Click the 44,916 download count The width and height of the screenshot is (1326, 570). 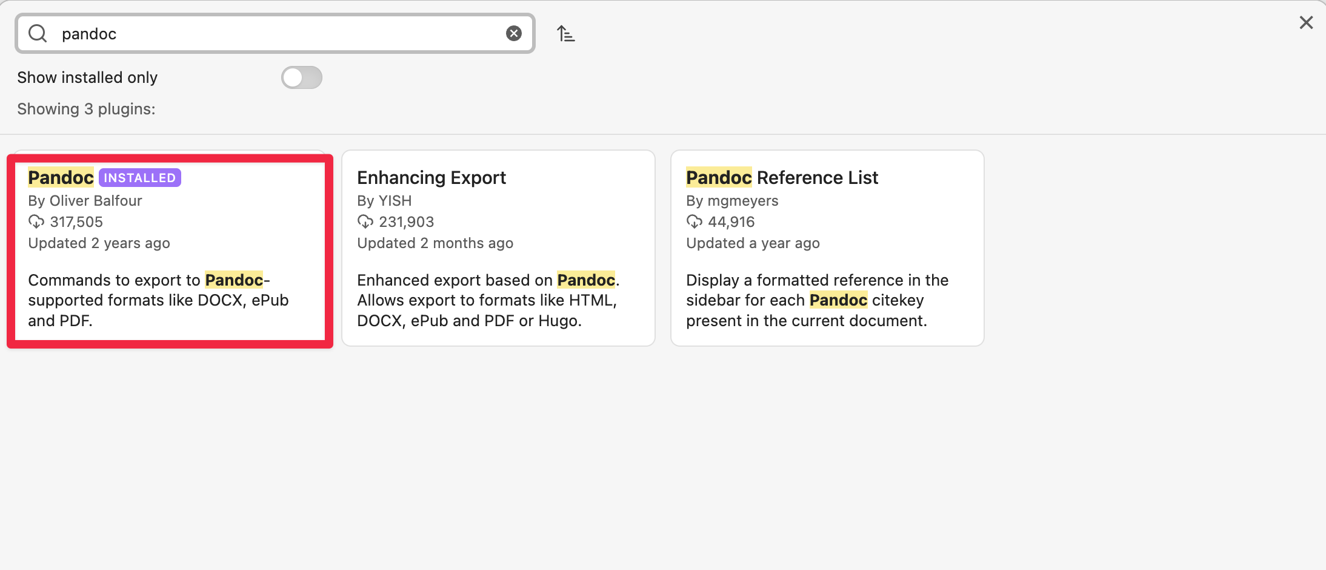pyautogui.click(x=731, y=222)
